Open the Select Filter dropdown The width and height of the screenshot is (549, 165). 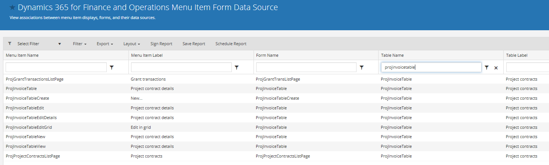[x=39, y=44]
